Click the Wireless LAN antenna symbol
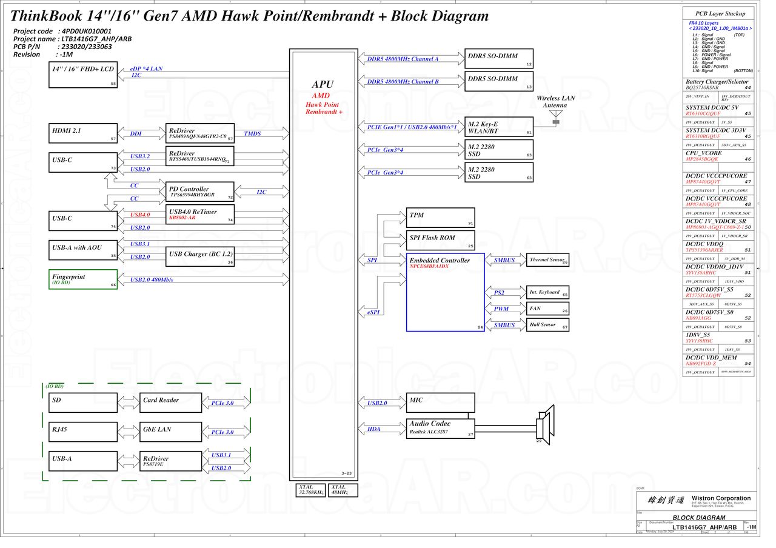 click(x=556, y=118)
